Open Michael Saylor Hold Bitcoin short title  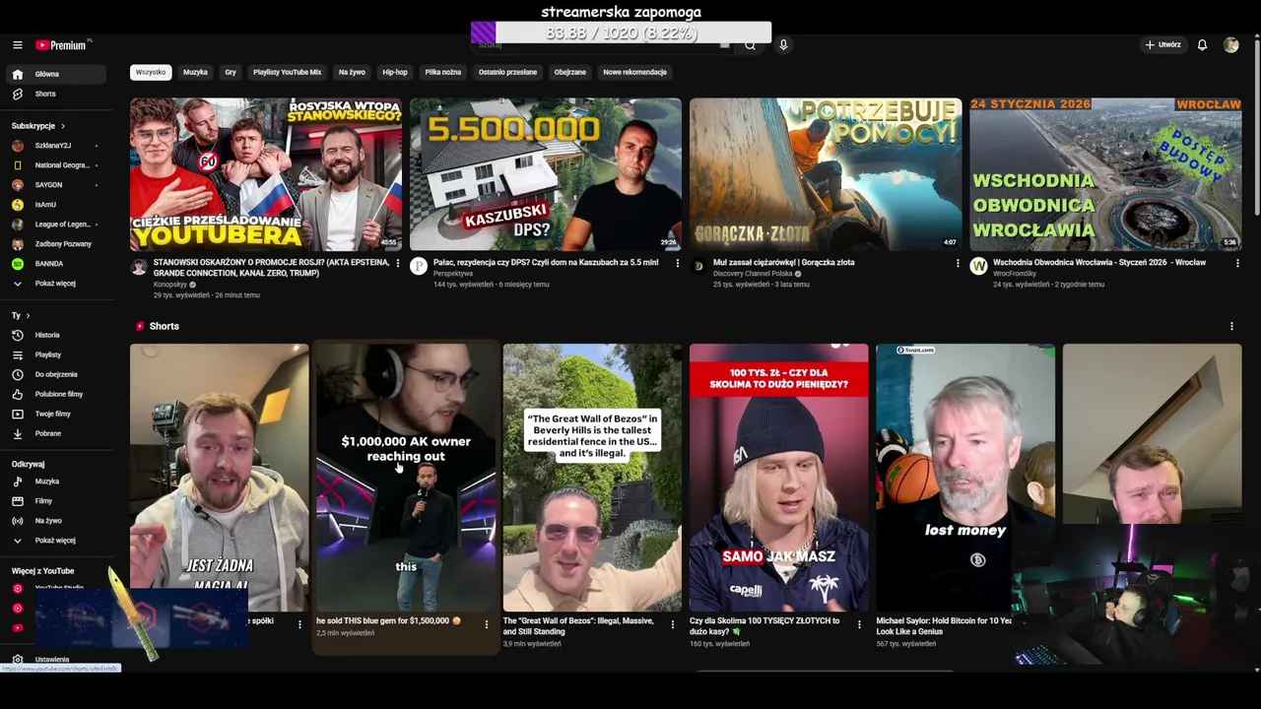click(x=944, y=626)
